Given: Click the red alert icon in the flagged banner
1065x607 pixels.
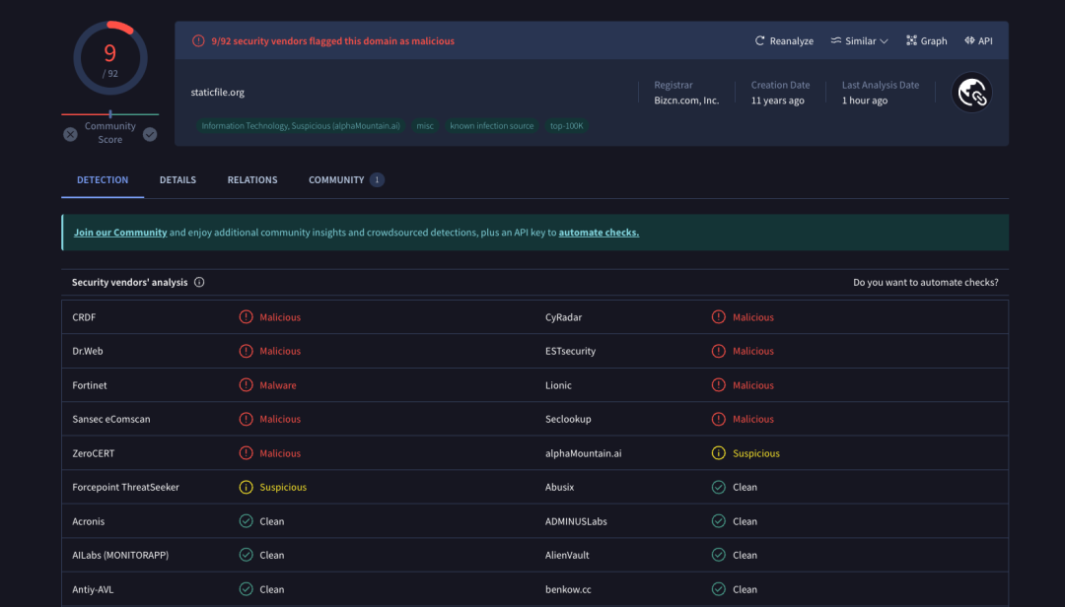Looking at the screenshot, I should click(198, 40).
